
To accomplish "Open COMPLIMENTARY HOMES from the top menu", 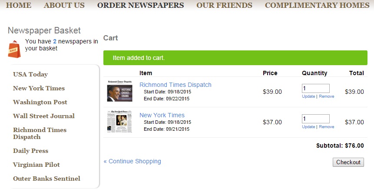I will 317,5.
